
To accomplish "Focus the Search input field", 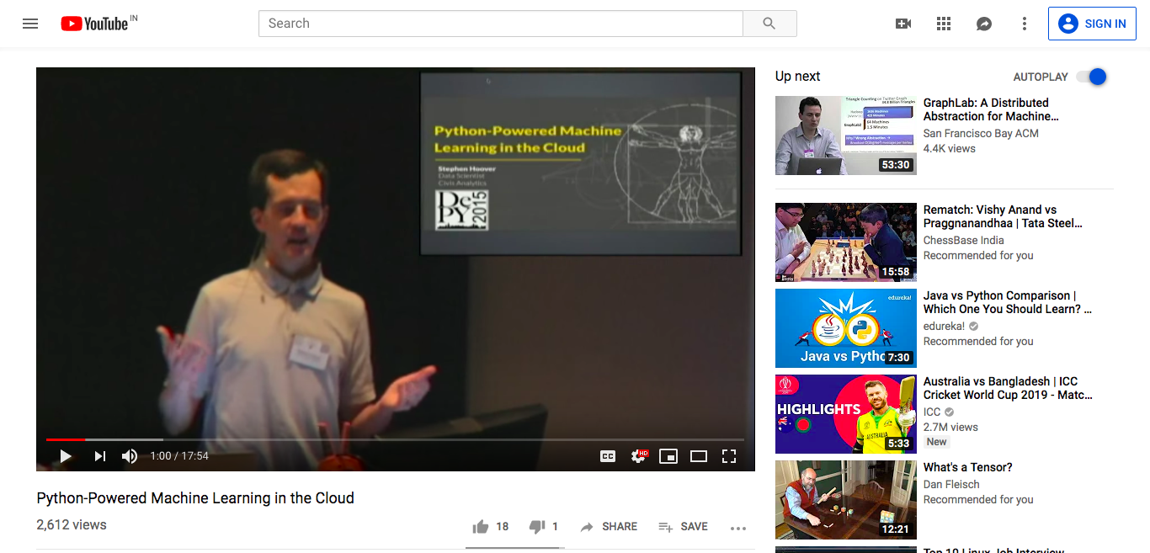I will (x=501, y=24).
